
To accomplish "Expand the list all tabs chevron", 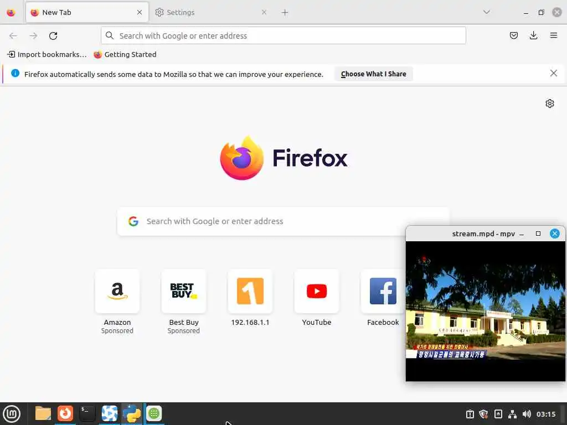I will (x=486, y=12).
